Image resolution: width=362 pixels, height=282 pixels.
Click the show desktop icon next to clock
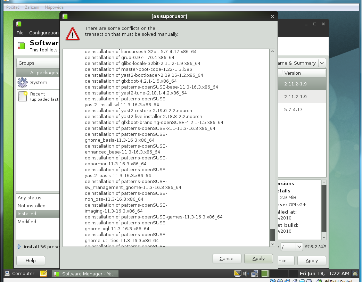tap(355, 274)
